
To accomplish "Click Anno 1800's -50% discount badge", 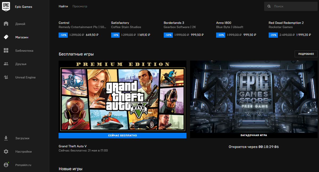I will pos(221,35).
